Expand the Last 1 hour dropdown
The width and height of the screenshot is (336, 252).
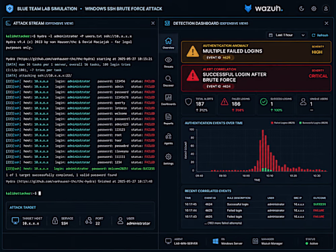tap(286, 35)
